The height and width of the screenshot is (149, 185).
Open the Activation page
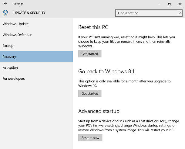(x=10, y=68)
